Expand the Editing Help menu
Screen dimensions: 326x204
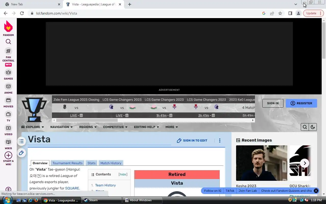(146, 127)
